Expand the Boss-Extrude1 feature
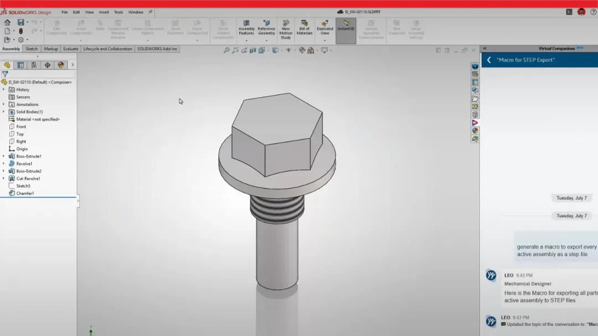This screenshot has height=336, width=598. [x=4, y=156]
